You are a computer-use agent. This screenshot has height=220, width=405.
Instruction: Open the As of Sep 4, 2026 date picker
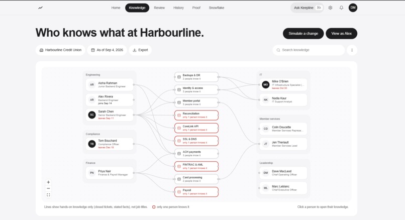[107, 50]
